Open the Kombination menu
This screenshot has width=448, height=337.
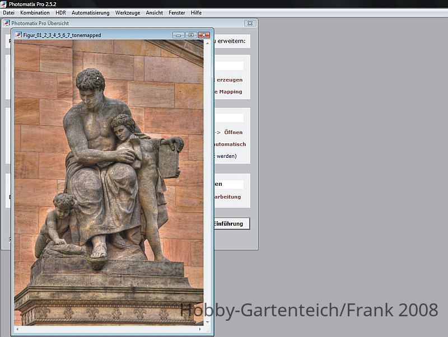coord(35,13)
